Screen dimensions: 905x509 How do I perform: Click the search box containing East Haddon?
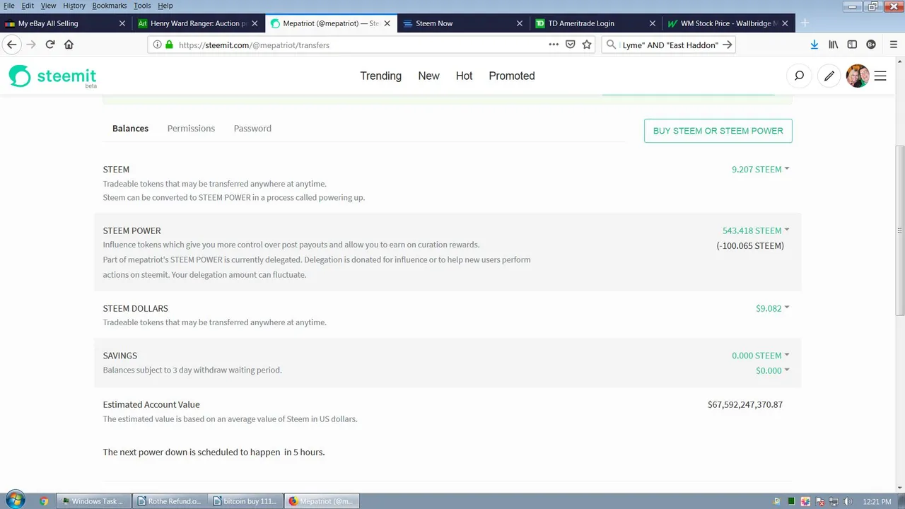(x=670, y=45)
